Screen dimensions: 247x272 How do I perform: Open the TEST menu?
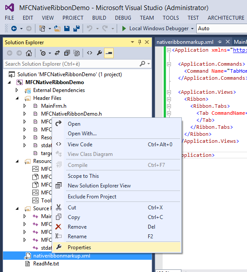[x=193, y=18]
